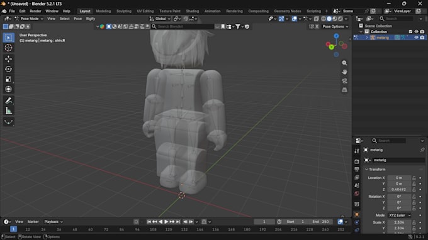
Task: Open the View Layer properties tab
Action: pyautogui.click(x=357, y=177)
